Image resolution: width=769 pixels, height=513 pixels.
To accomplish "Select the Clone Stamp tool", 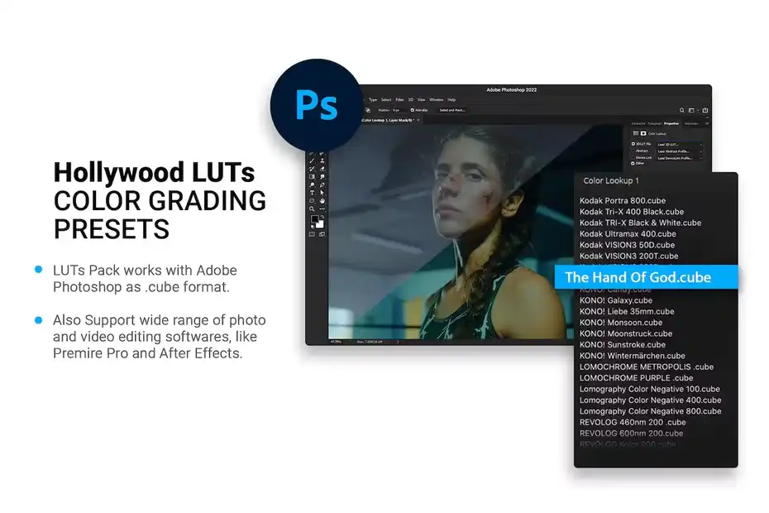I will click(322, 161).
